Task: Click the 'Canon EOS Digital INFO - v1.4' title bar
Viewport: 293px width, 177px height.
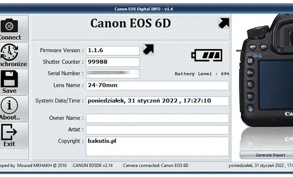Action: coord(144,9)
